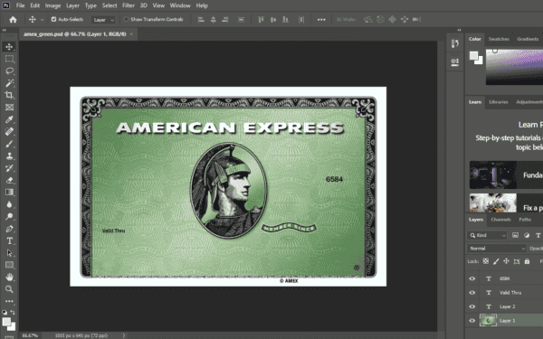Switch to the Channels tab
This screenshot has width=543, height=339.
click(x=500, y=220)
